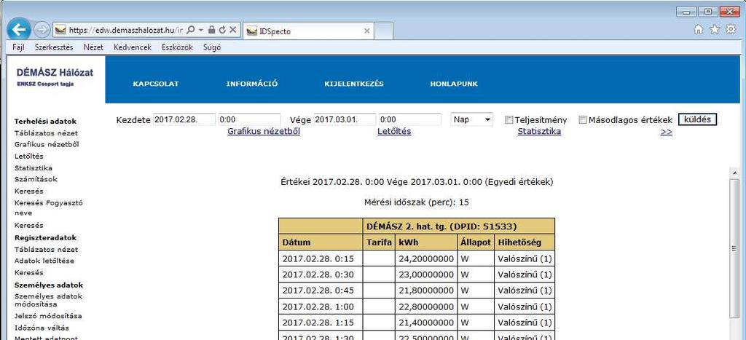Open KAPCSOLAT in blue navigation bar
Screen dimensions: 746x340
point(156,84)
